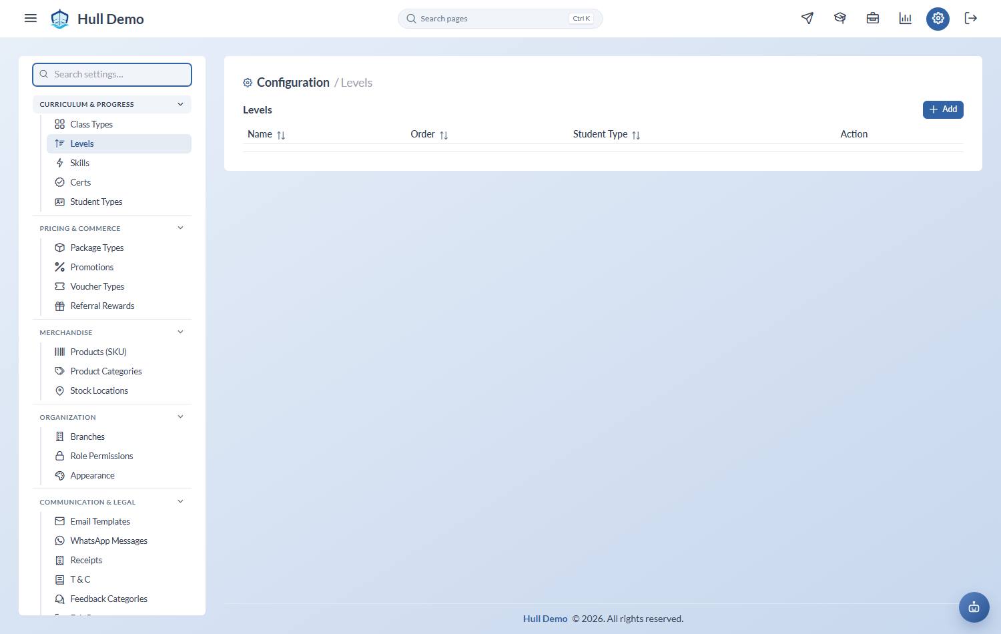Viewport: 1001px width, 634px height.
Task: Sort by the Name column arrows
Action: click(x=281, y=135)
